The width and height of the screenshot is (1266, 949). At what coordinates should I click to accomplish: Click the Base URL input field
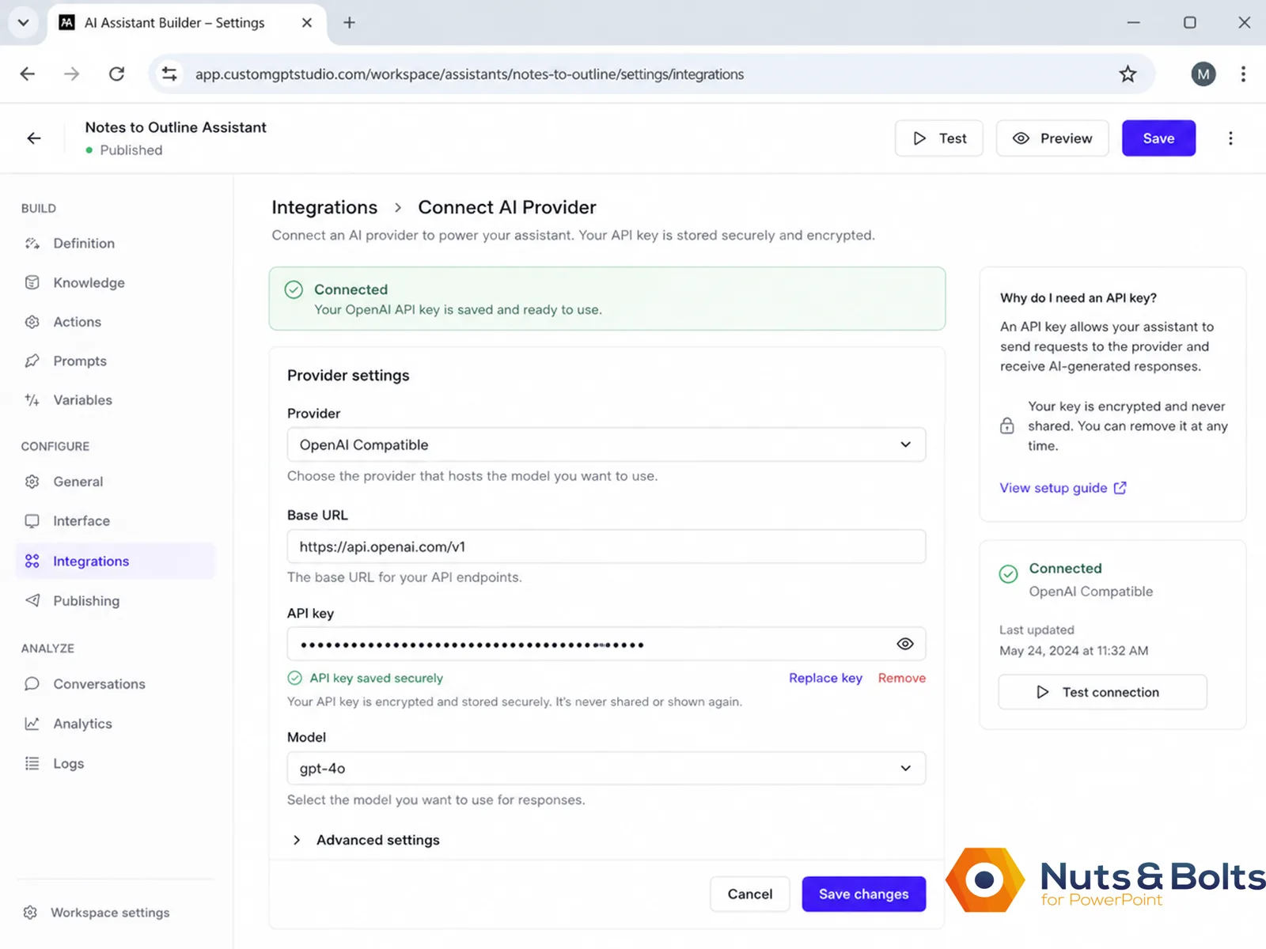[606, 546]
